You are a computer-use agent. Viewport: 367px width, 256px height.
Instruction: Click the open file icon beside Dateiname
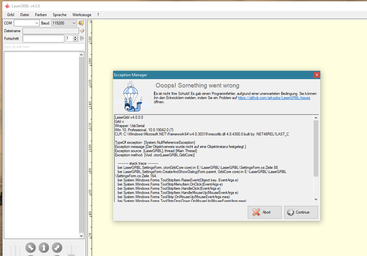[82, 31]
